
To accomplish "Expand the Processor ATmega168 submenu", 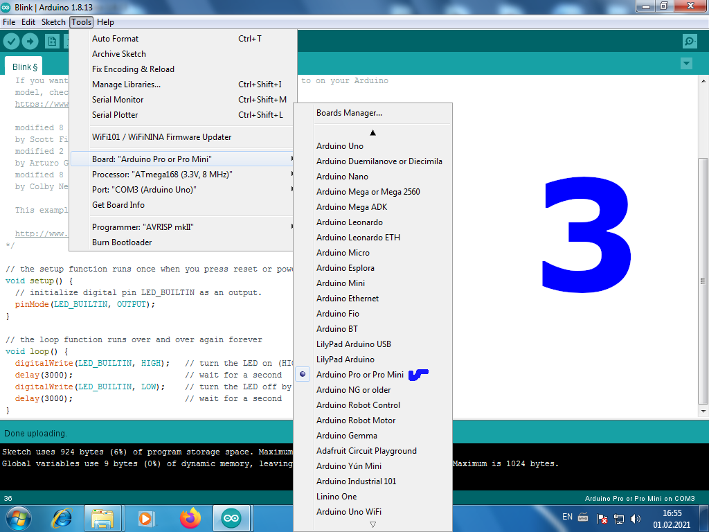I will [183, 175].
